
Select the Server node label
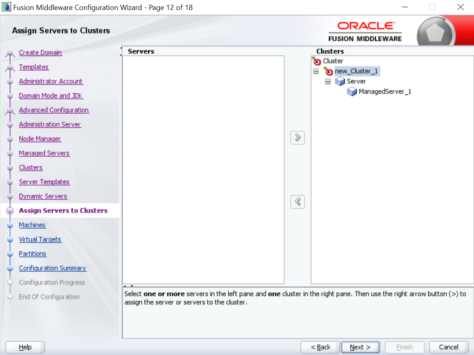[x=356, y=81]
